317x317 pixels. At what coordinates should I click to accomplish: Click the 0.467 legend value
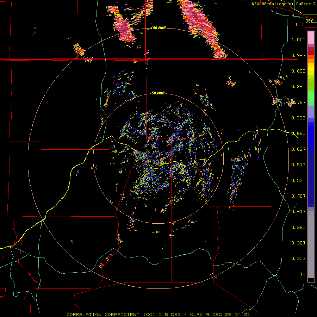pyautogui.click(x=298, y=196)
